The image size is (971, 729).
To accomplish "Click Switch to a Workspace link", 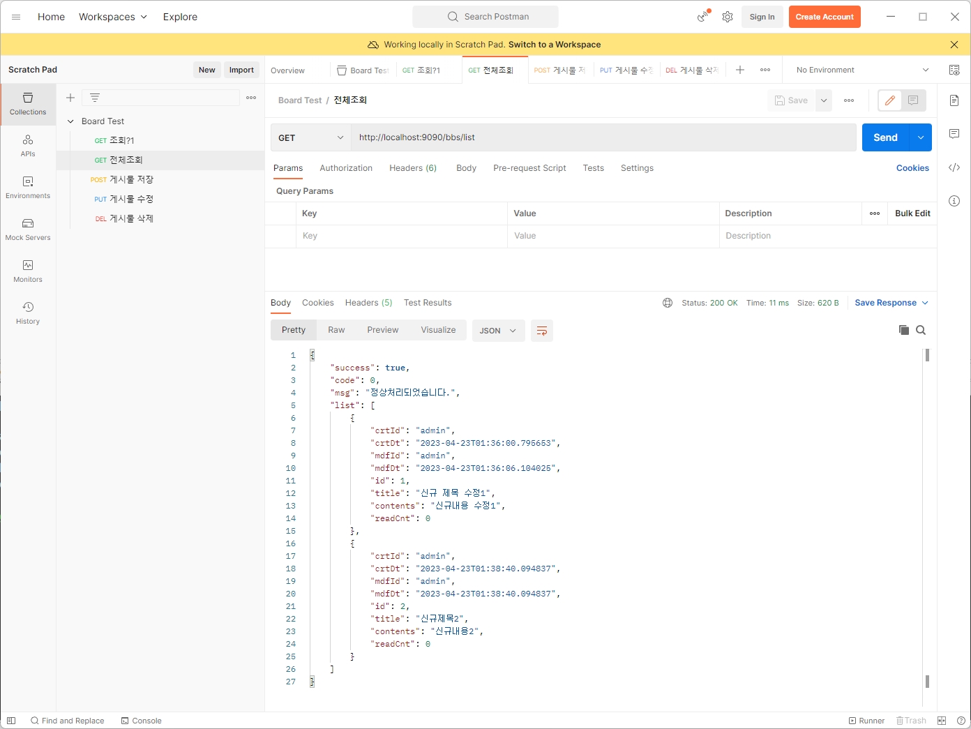I will pyautogui.click(x=555, y=45).
